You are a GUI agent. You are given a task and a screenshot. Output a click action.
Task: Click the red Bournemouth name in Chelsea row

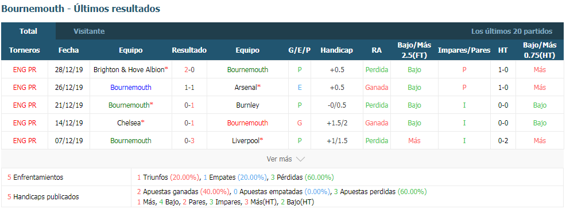247,123
